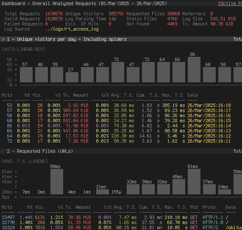This screenshot has width=242, height=230.
Task: Click the row dated '26/Mar/2025:16:17'
Action: 116,110
